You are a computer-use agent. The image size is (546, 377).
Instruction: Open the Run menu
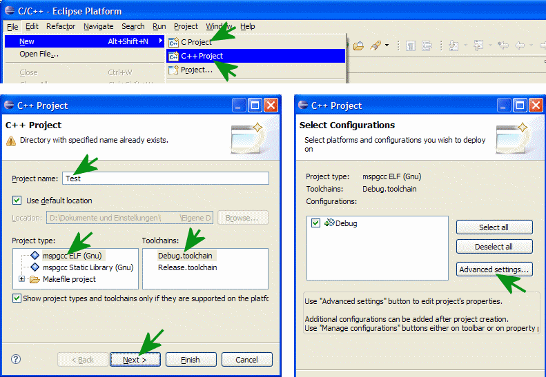[x=159, y=26]
